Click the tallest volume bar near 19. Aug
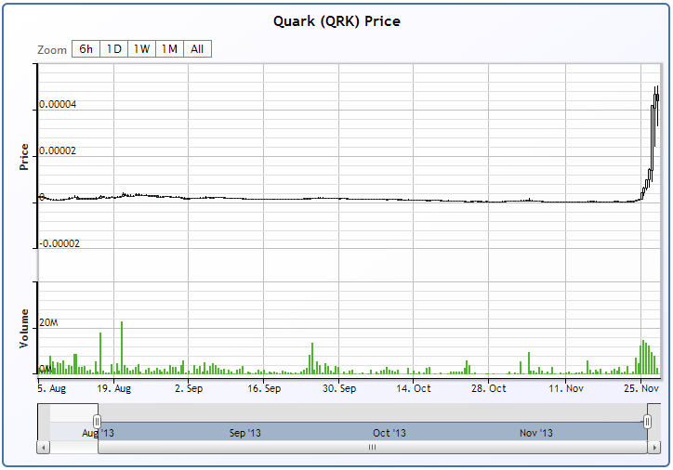The width and height of the screenshot is (673, 470). [122, 347]
